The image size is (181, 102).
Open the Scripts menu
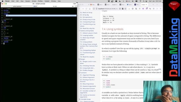coord(34,1)
